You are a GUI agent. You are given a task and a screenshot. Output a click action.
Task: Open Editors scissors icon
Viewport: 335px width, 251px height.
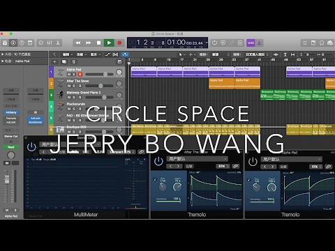(x=58, y=43)
